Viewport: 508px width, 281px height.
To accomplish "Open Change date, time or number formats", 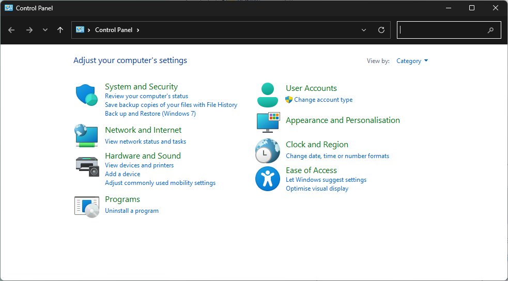I will tap(337, 156).
